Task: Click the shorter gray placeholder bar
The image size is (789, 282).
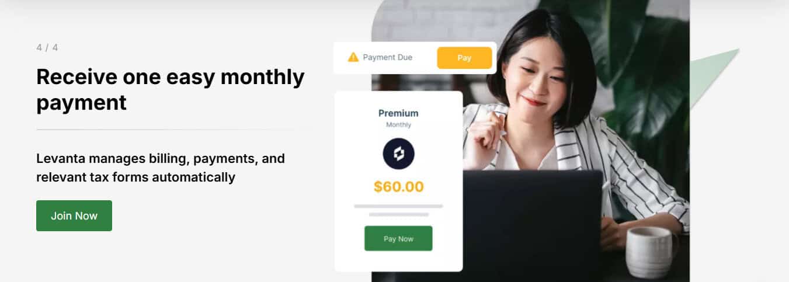Action: (x=398, y=215)
